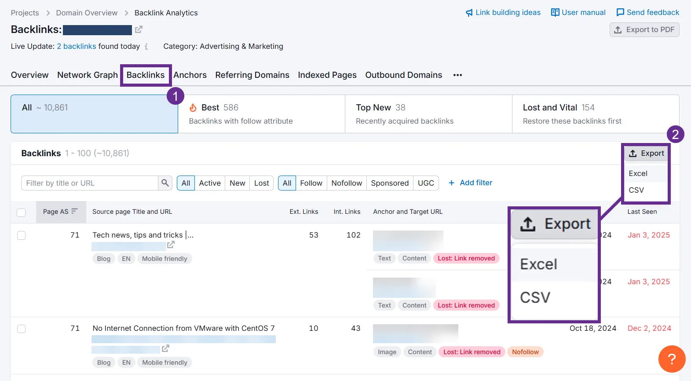Select the Active status filter
The image size is (691, 381).
tap(210, 183)
